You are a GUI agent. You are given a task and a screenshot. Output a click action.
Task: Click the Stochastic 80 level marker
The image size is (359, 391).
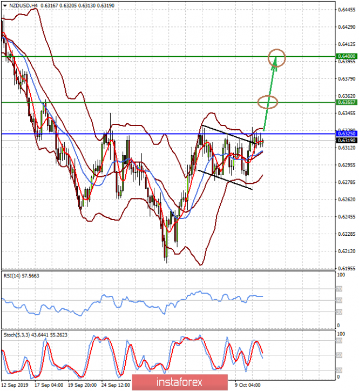point(339,341)
